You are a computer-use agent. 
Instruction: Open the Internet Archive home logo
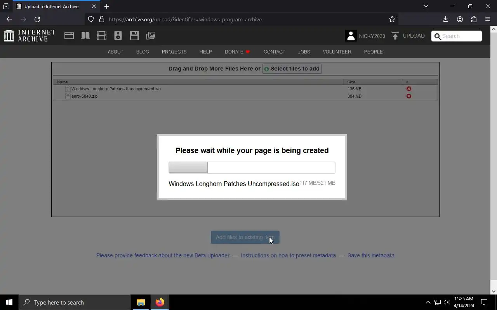[30, 36]
